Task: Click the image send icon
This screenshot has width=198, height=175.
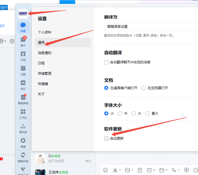Action: pyautogui.click(x=128, y=170)
